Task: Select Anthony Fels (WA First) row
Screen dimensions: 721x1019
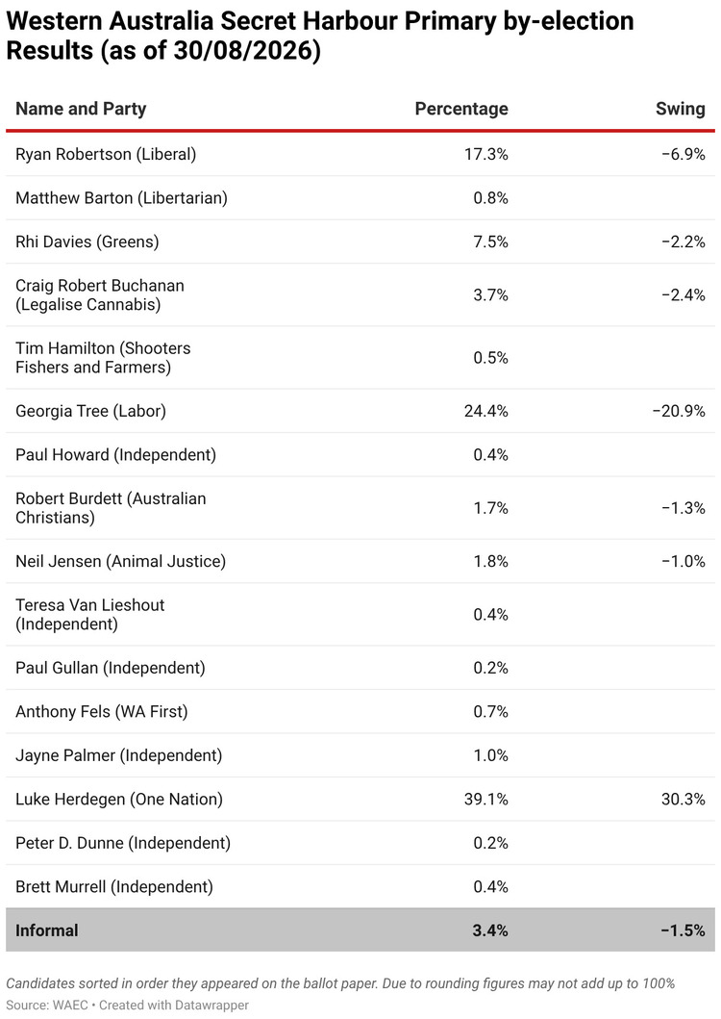Action: click(x=360, y=712)
